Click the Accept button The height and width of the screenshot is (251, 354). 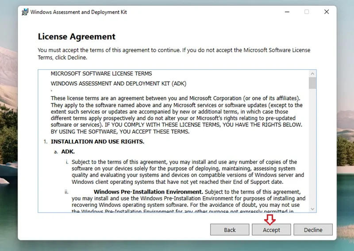pos(271,230)
